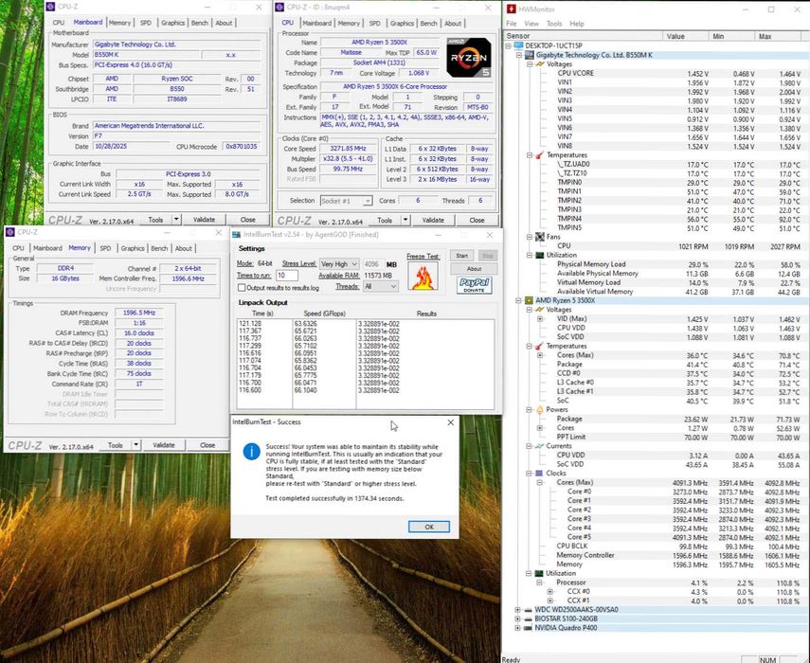
Task: Open the View menu in HWMonitor
Action: coord(531,24)
